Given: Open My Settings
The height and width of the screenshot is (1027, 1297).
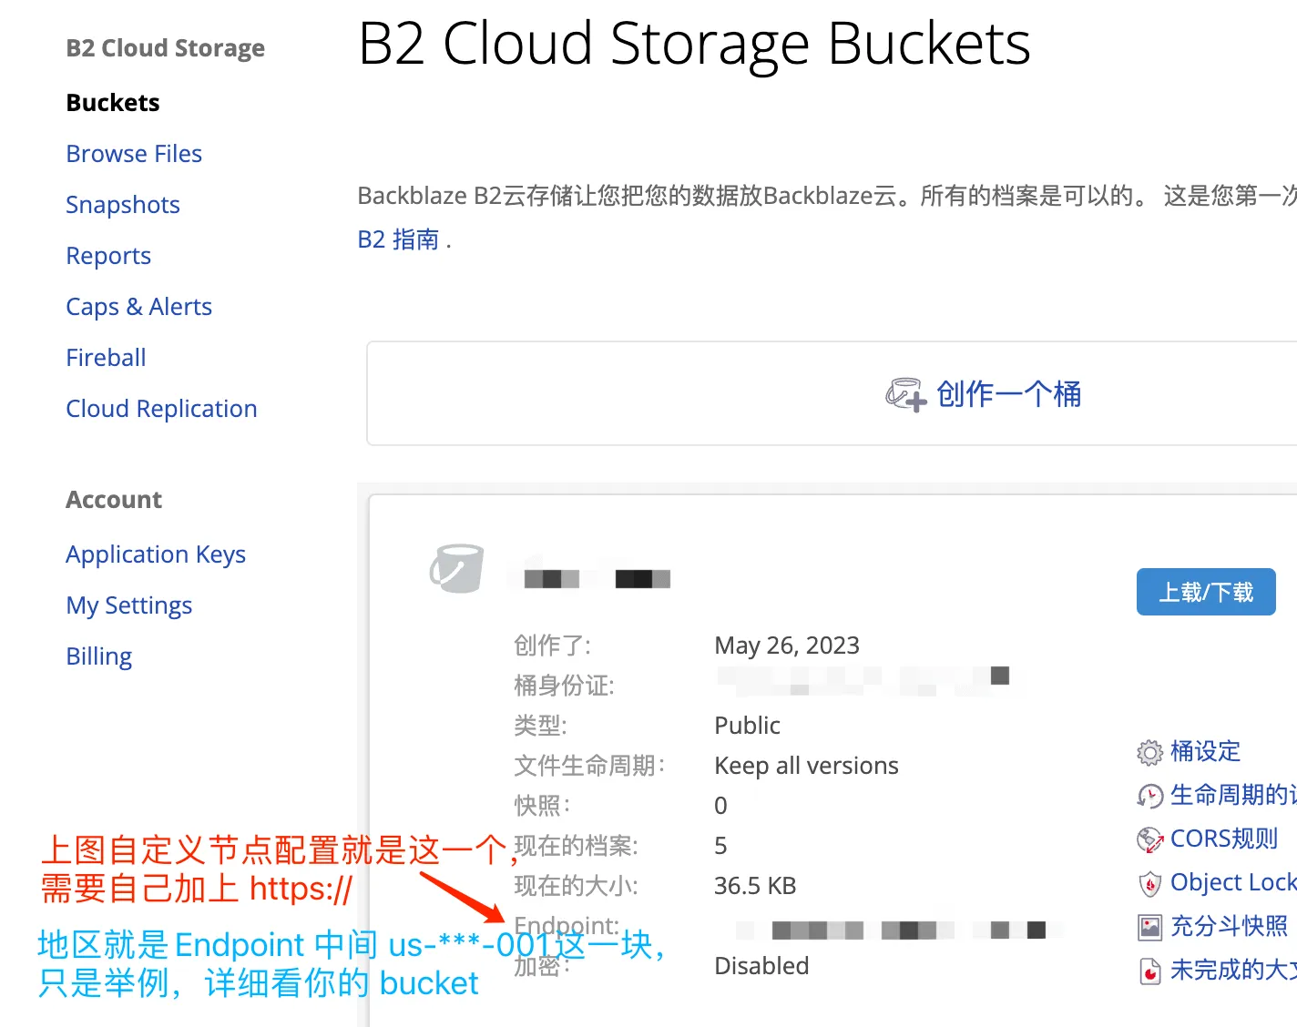Looking at the screenshot, I should pos(128,605).
